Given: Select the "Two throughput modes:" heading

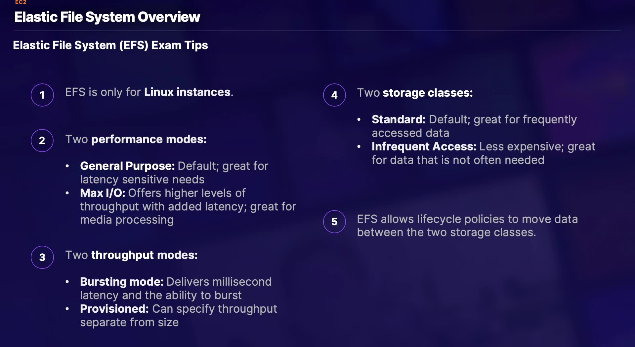Looking at the screenshot, I should pos(131,255).
